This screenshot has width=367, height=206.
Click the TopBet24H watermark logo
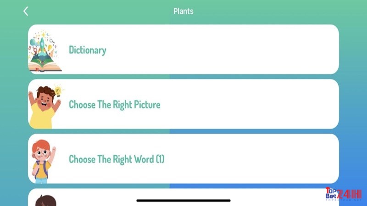click(343, 194)
